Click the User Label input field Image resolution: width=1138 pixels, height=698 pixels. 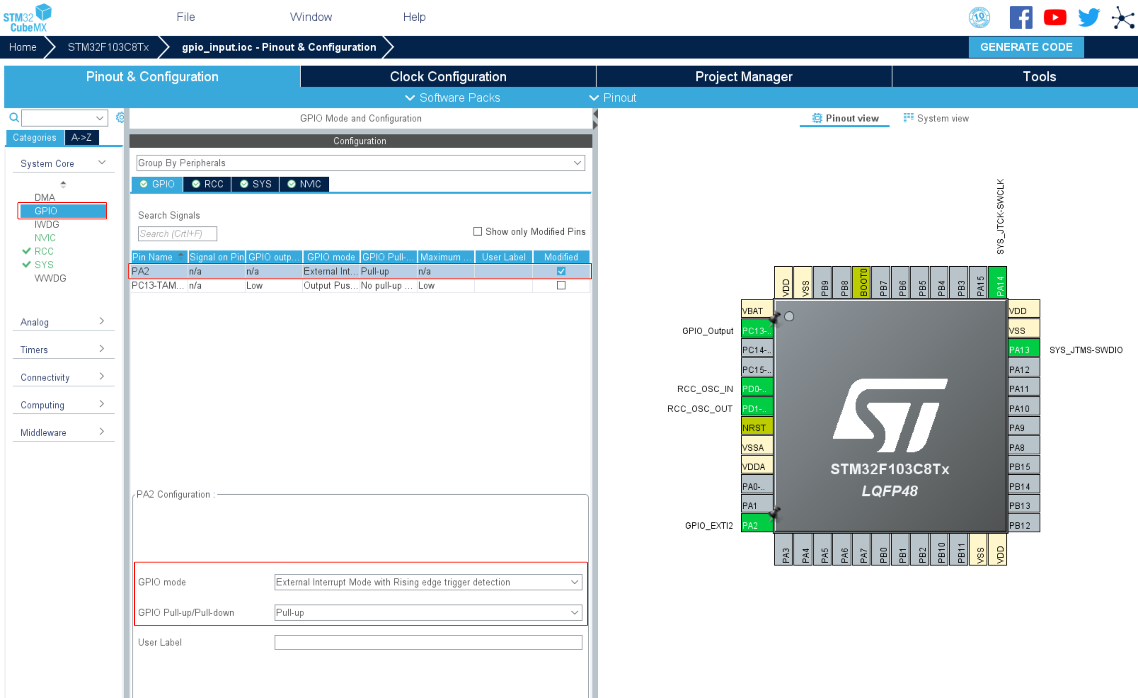click(x=428, y=642)
